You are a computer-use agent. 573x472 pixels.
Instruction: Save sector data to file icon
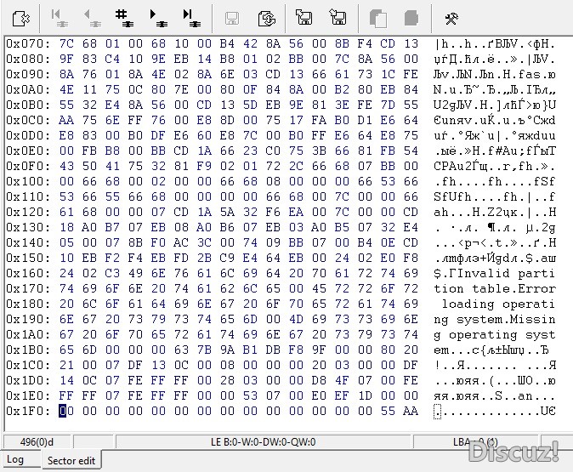[x=338, y=17]
